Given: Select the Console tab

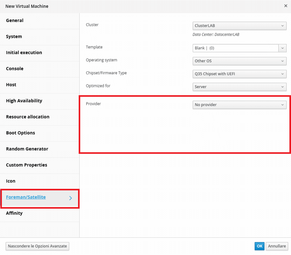Looking at the screenshot, I should click(x=40, y=69).
